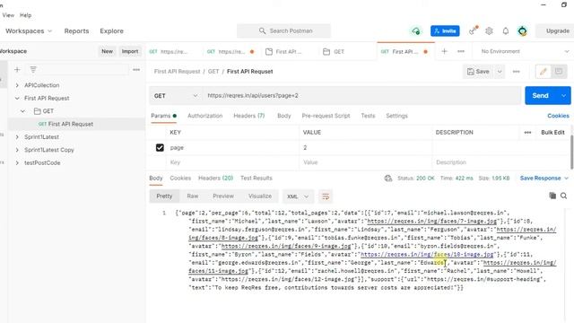Image resolution: width=574 pixels, height=323 pixels.
Task: Click the sync status cloud icon
Action: tap(416, 31)
